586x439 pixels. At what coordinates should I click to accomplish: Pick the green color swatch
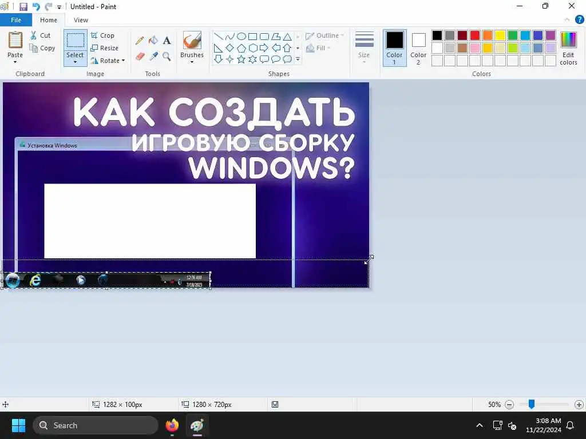pyautogui.click(x=513, y=35)
